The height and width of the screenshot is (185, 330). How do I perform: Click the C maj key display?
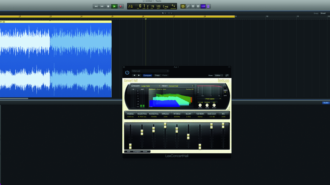166,6
